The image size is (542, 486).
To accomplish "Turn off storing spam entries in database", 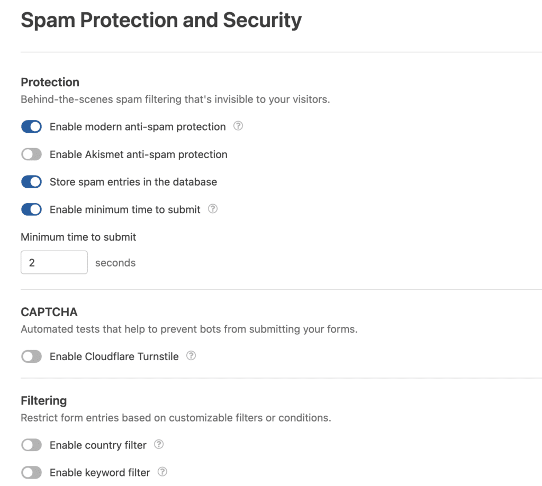I will pos(31,181).
